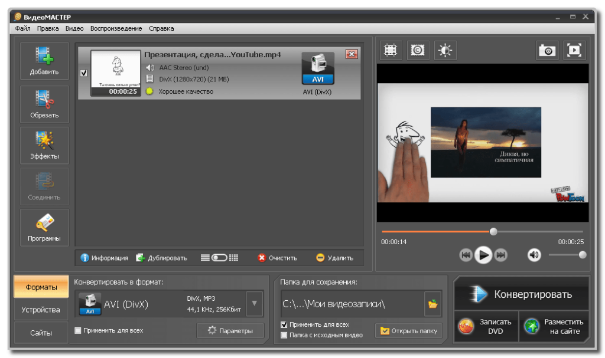This screenshot has width=605, height=358.
Task: Select the grid view icon
Action: [x=233, y=257]
